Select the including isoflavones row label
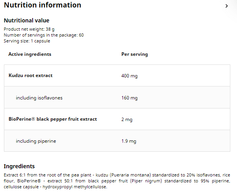 click(39, 98)
